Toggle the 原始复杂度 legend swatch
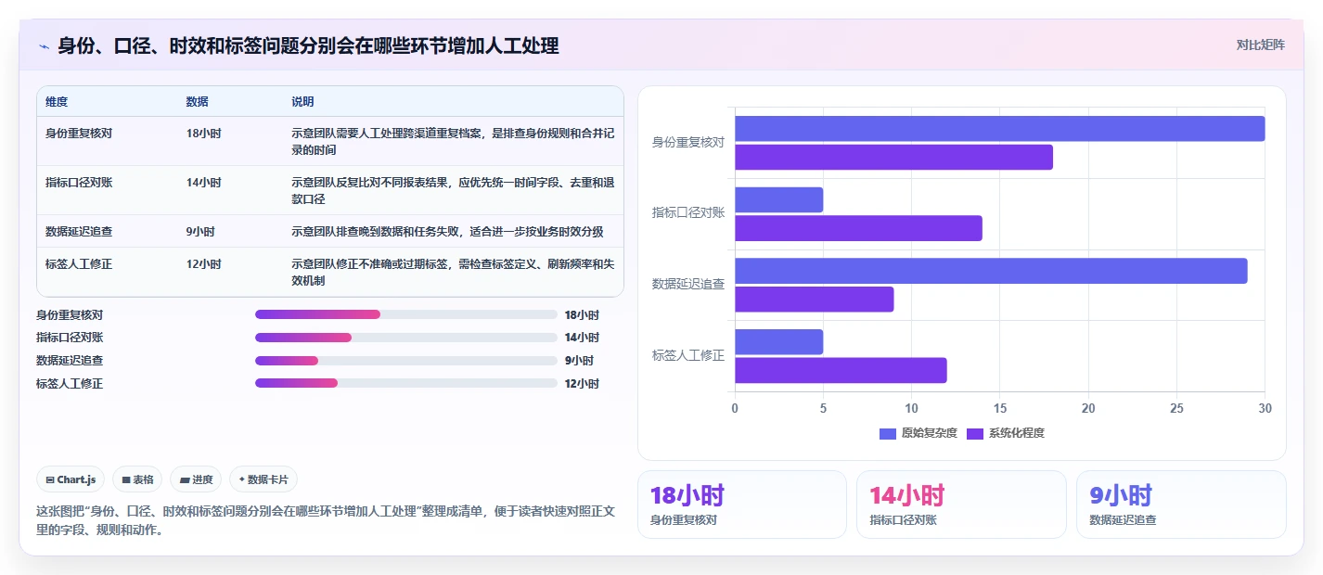The image size is (1323, 575). click(888, 433)
